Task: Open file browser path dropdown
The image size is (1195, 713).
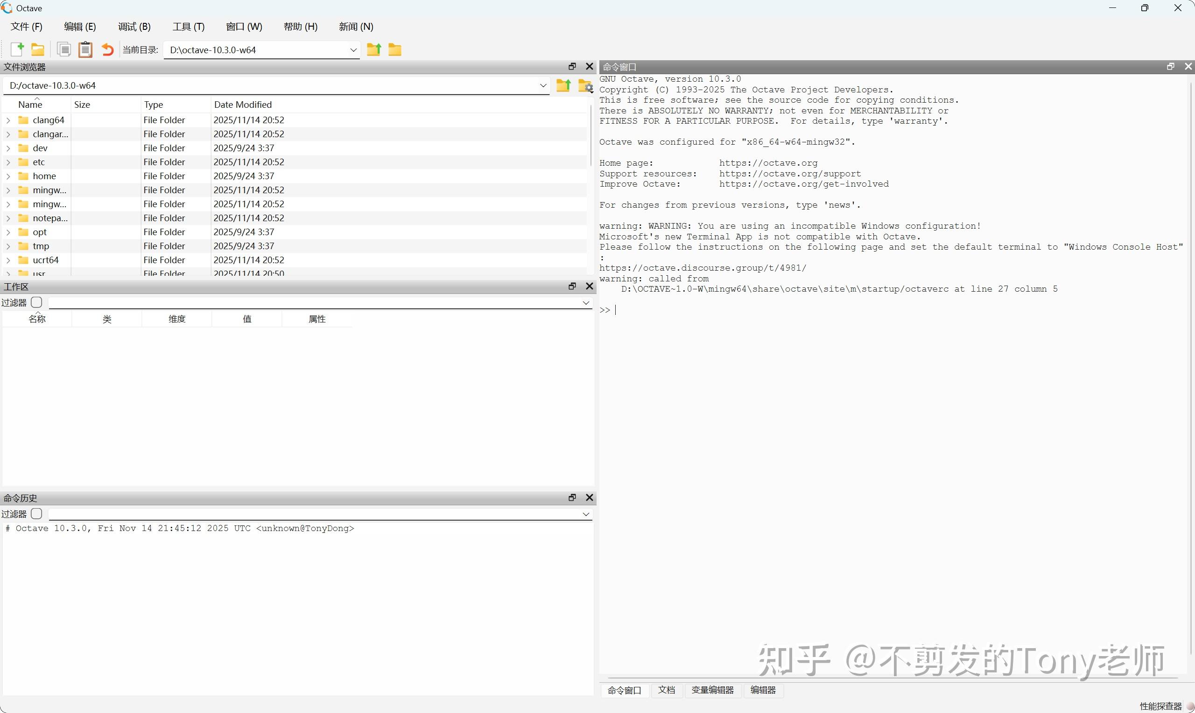Action: (x=543, y=85)
